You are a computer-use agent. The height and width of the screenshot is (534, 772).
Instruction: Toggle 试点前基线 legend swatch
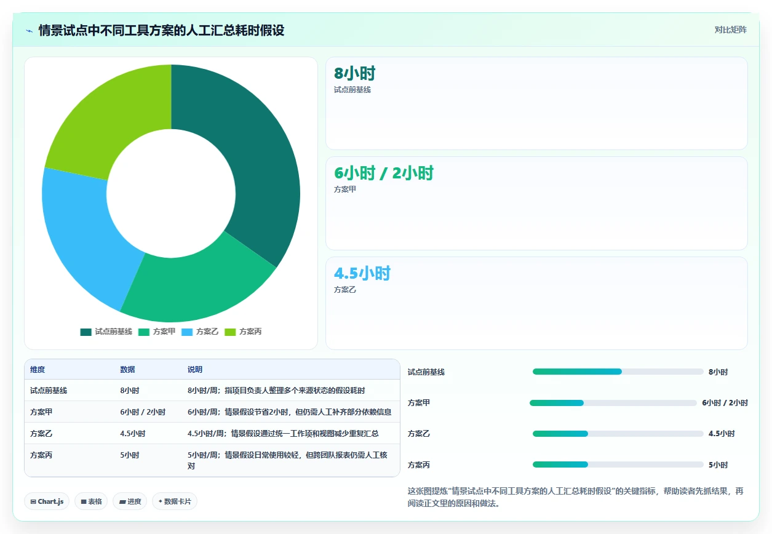[x=86, y=332]
